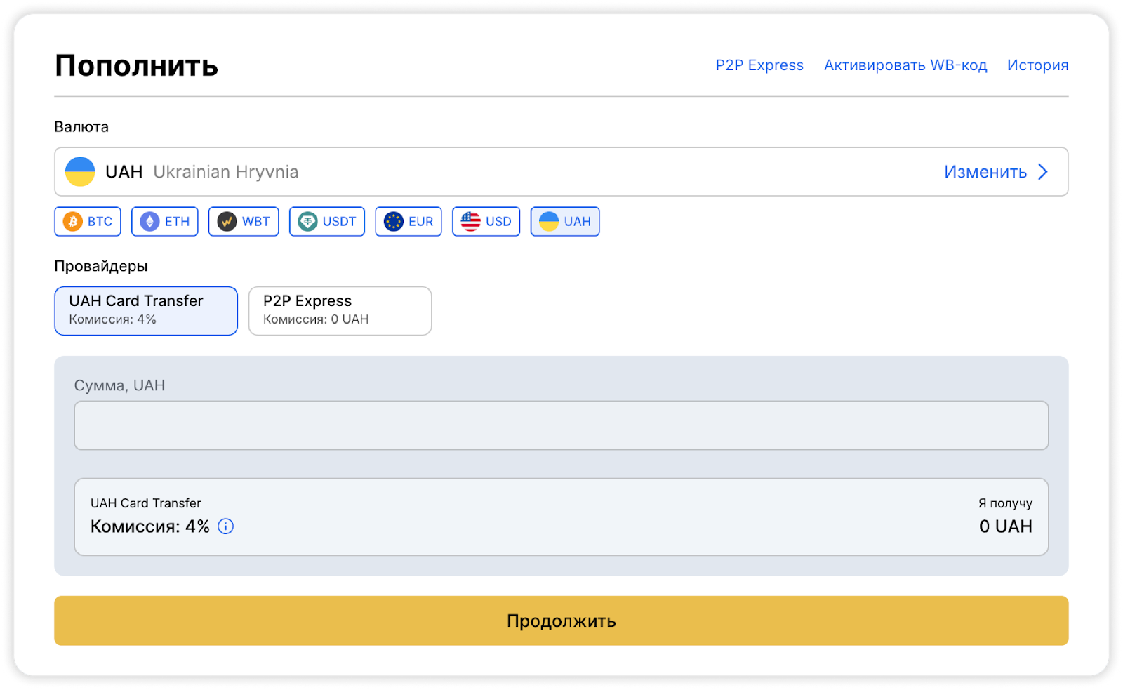Click the Я получу 0 UAH amount
This screenshot has width=1123, height=690.
1005,526
